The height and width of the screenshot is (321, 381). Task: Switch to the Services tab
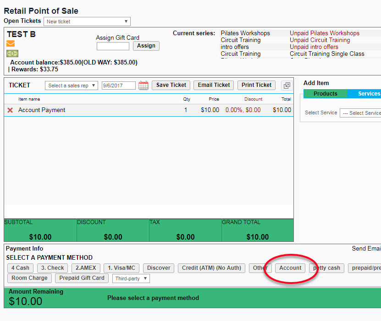pyautogui.click(x=369, y=93)
